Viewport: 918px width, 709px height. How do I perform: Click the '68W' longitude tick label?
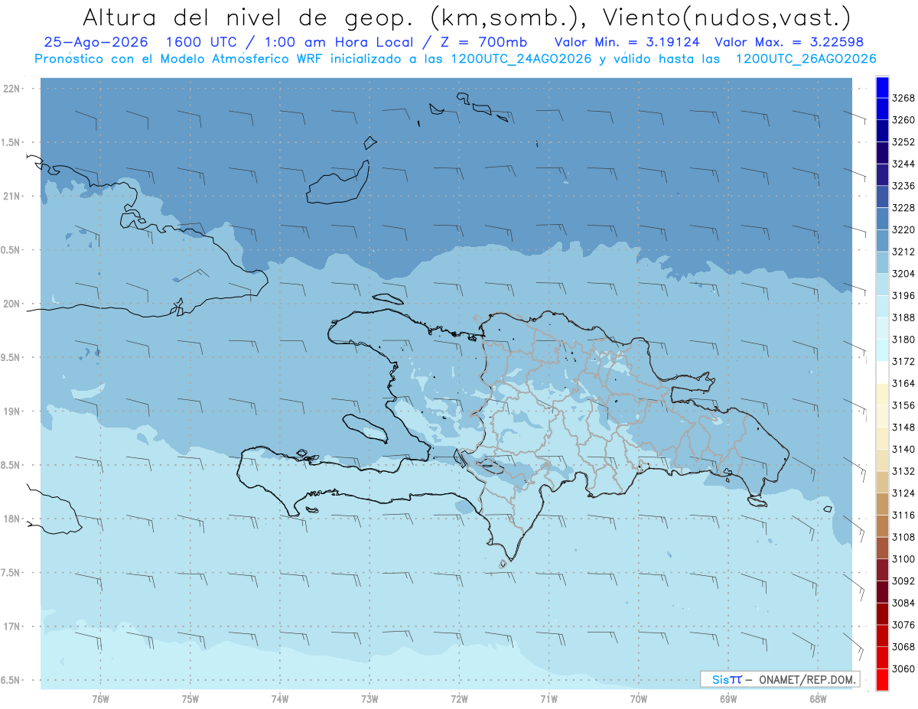coord(818,698)
